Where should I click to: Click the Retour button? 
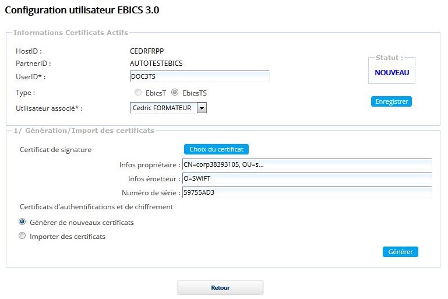[220, 288]
